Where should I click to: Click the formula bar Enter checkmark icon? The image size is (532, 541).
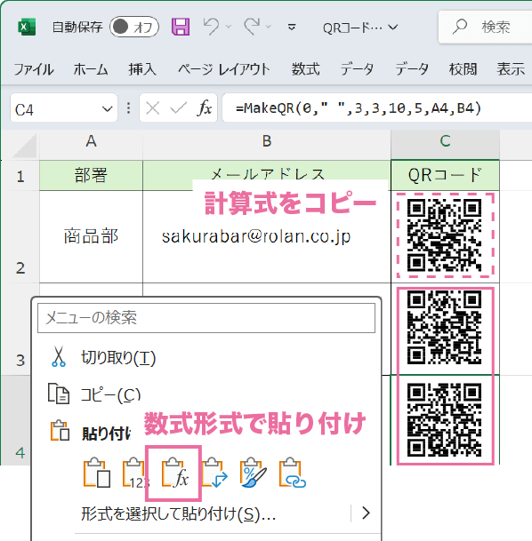click(x=178, y=108)
